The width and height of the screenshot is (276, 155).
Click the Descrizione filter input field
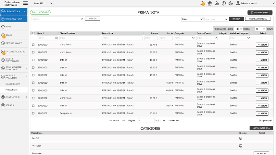click(122, 38)
